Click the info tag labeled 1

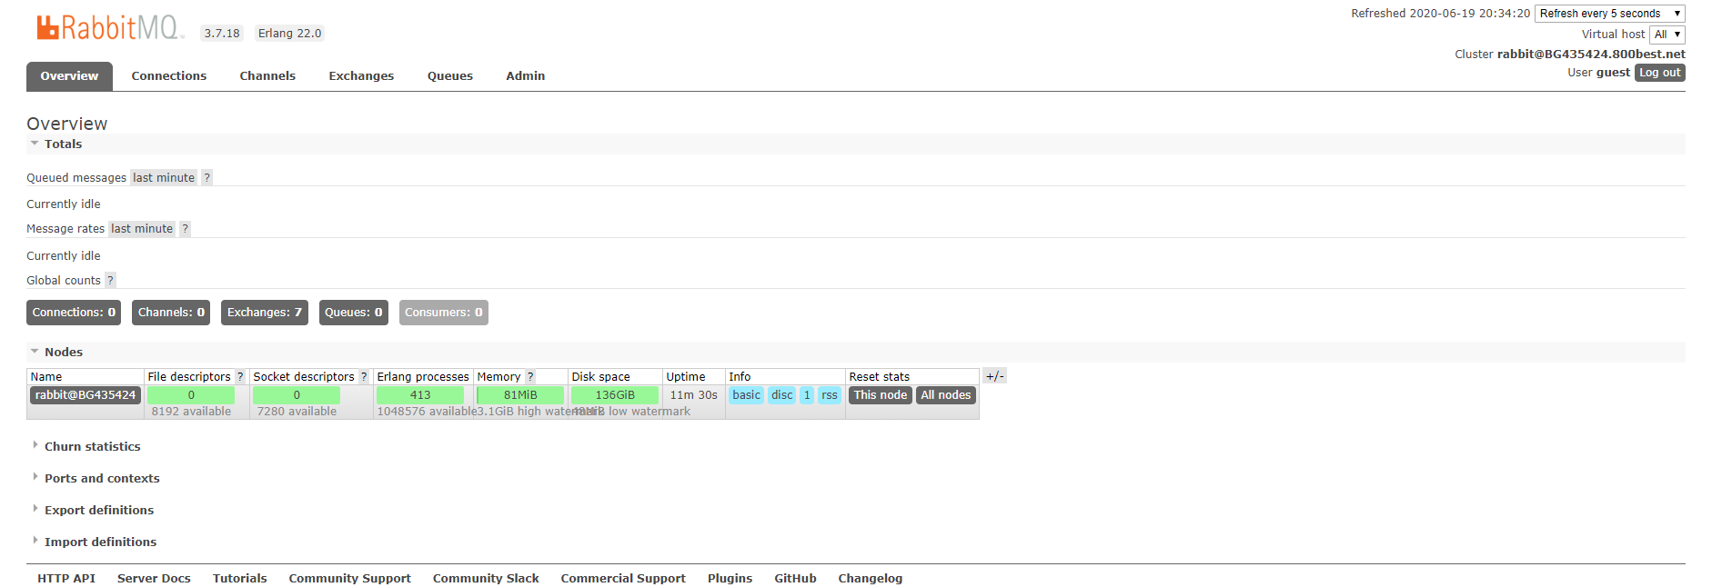coord(807,395)
